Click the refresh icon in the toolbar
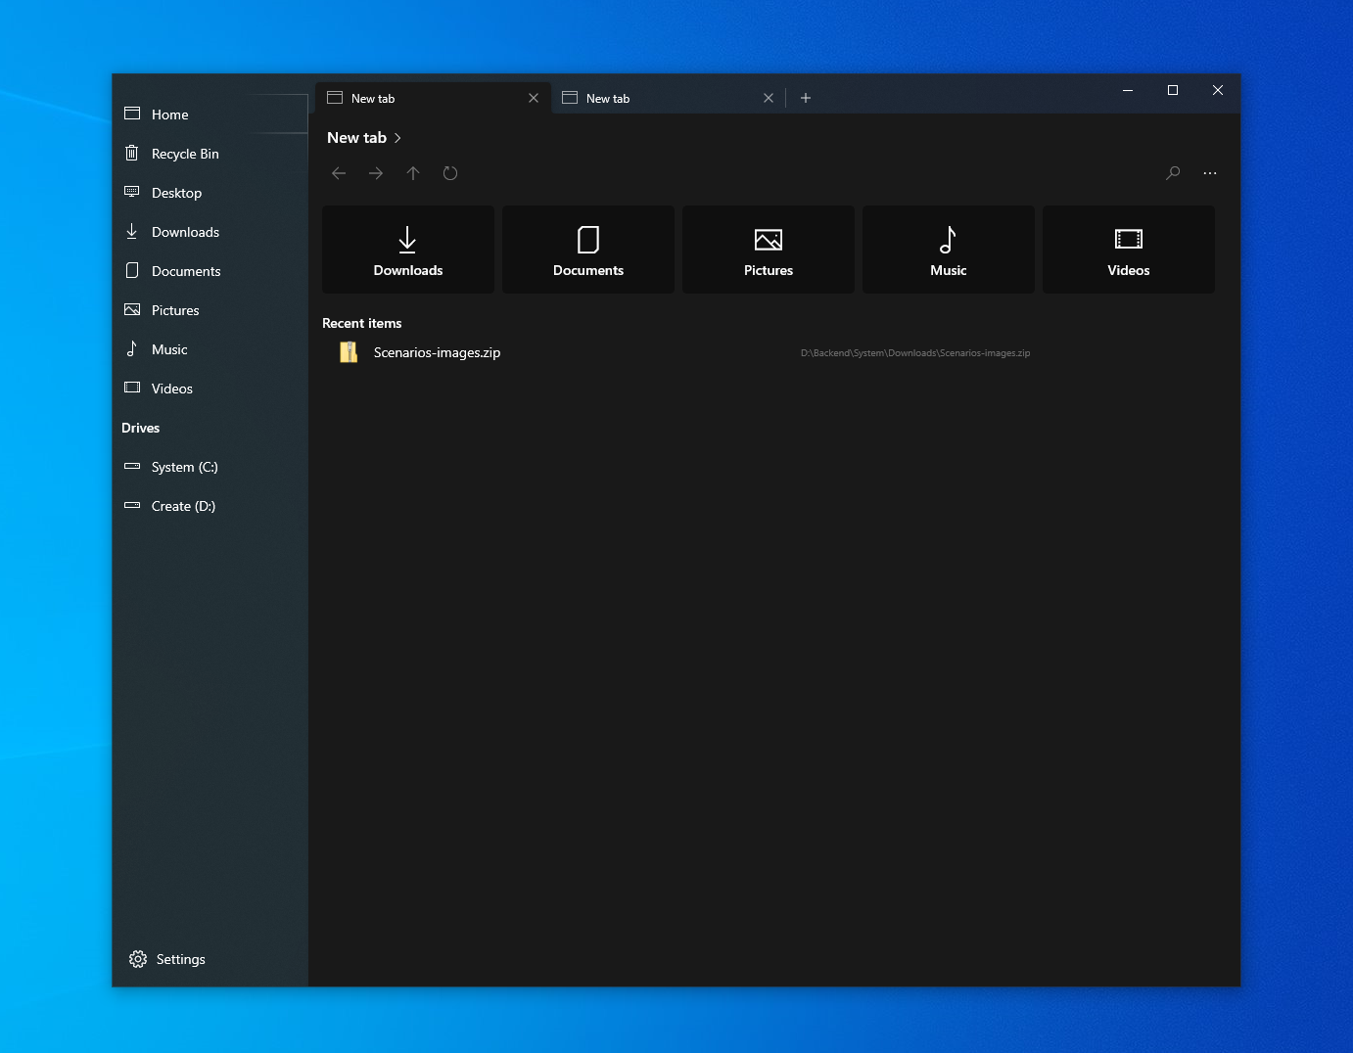Image resolution: width=1353 pixels, height=1053 pixels. pyautogui.click(x=450, y=173)
